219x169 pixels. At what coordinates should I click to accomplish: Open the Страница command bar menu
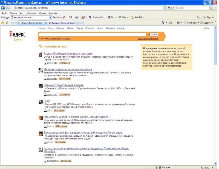tap(191, 23)
